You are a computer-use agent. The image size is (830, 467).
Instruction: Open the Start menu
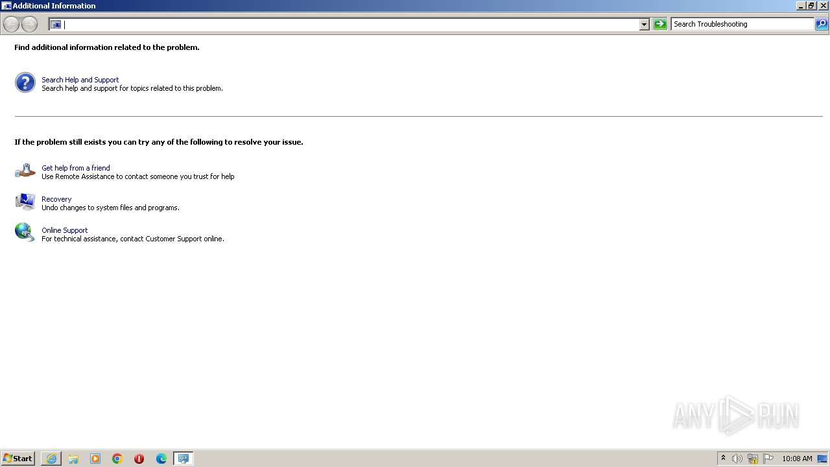(18, 459)
